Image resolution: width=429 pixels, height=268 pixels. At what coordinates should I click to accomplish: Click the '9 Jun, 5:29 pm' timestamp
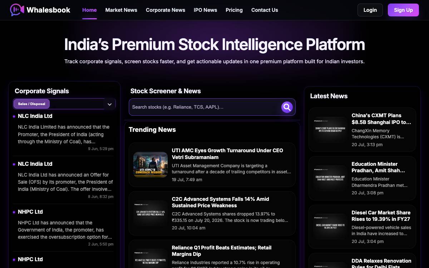[101, 149]
